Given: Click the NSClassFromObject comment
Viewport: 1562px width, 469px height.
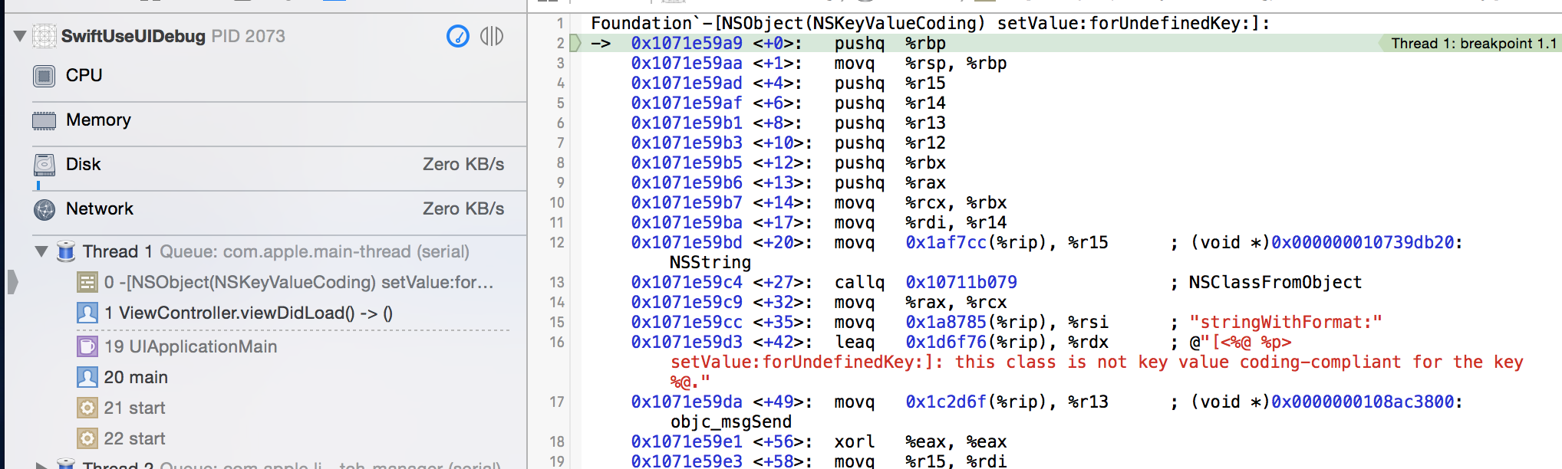Looking at the screenshot, I should tap(1275, 282).
